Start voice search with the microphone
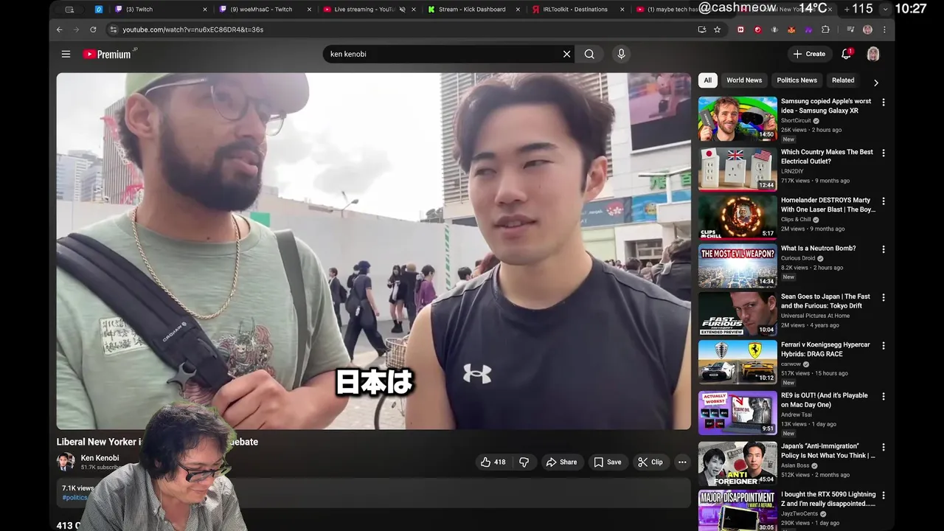 pyautogui.click(x=621, y=54)
